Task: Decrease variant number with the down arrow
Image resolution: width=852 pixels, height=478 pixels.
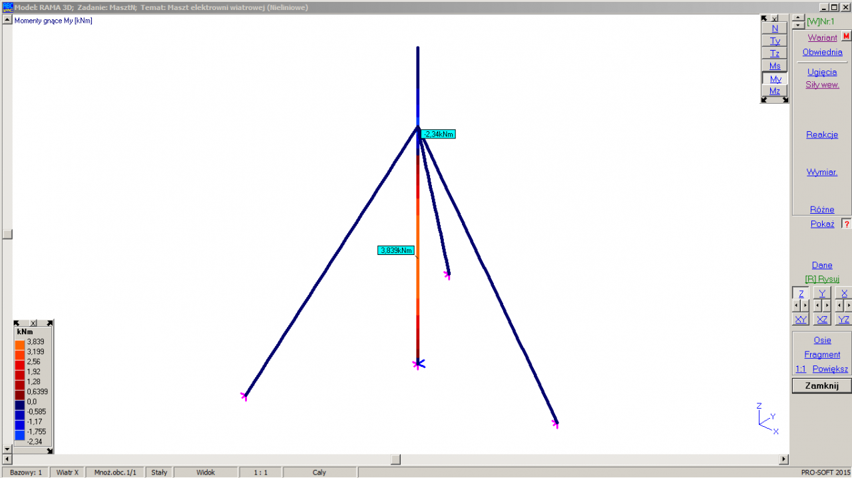Action: (798, 25)
